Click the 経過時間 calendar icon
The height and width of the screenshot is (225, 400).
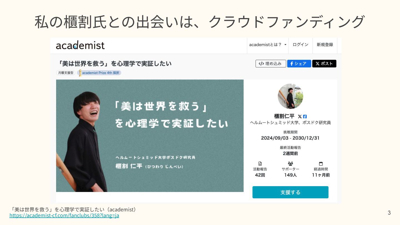click(x=321, y=164)
